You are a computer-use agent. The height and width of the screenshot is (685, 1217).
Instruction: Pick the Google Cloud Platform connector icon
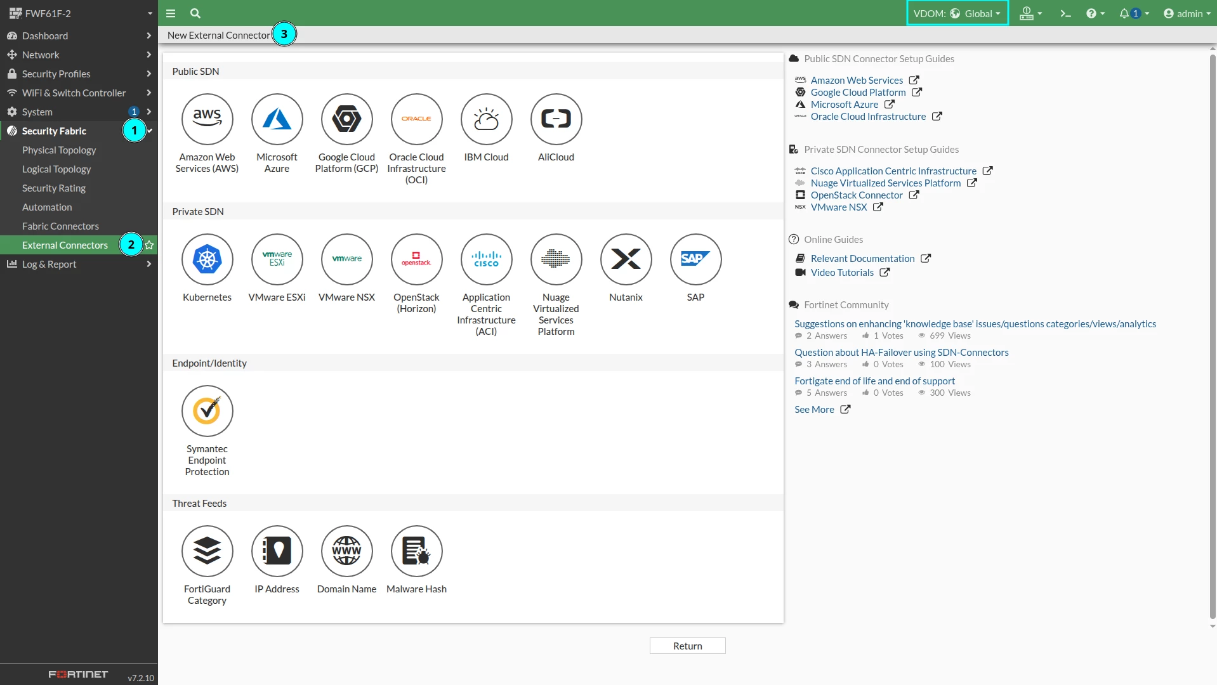(346, 119)
